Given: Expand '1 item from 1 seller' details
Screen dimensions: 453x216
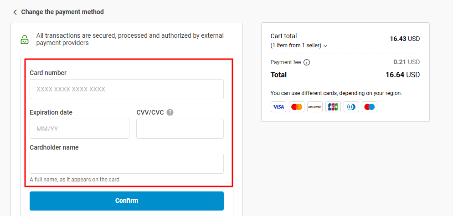Looking at the screenshot, I should [296, 45].
